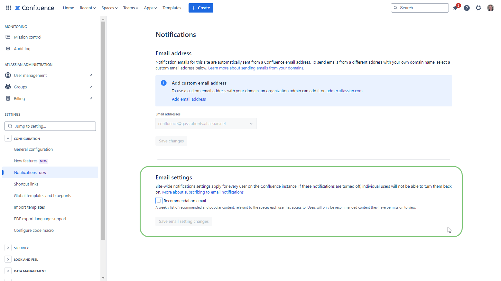
Task: Open the Atlassian app switcher grid
Action: (x=8, y=8)
